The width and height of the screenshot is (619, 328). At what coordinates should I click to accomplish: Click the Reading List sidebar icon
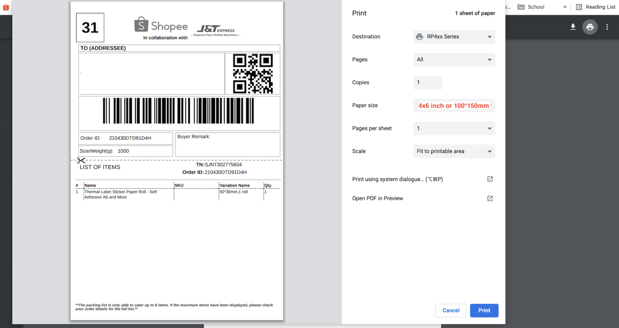tap(579, 7)
